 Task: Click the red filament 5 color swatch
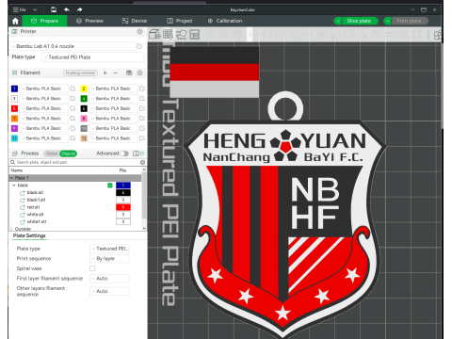(x=14, y=108)
